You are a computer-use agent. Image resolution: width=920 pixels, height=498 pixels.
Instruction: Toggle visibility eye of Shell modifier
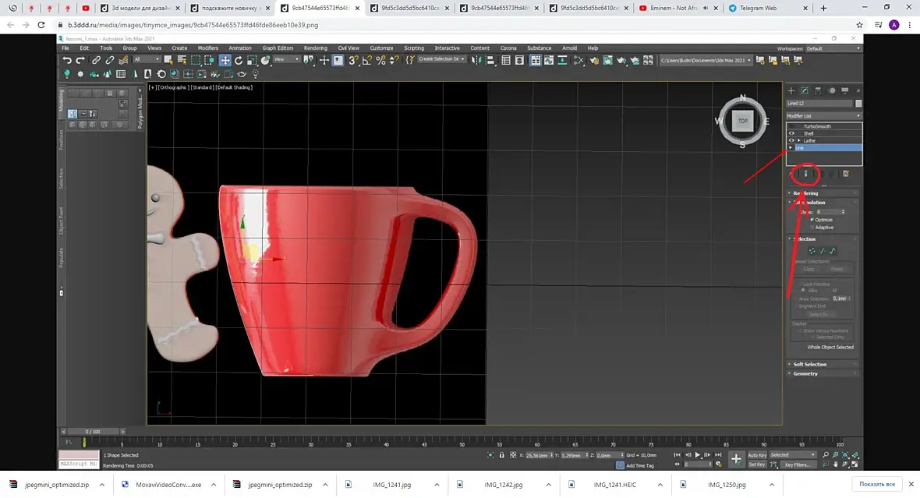click(x=791, y=133)
